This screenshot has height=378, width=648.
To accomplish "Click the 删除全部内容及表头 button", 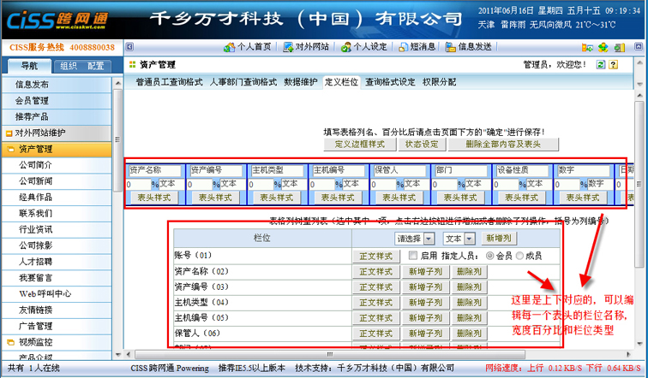I will [503, 144].
